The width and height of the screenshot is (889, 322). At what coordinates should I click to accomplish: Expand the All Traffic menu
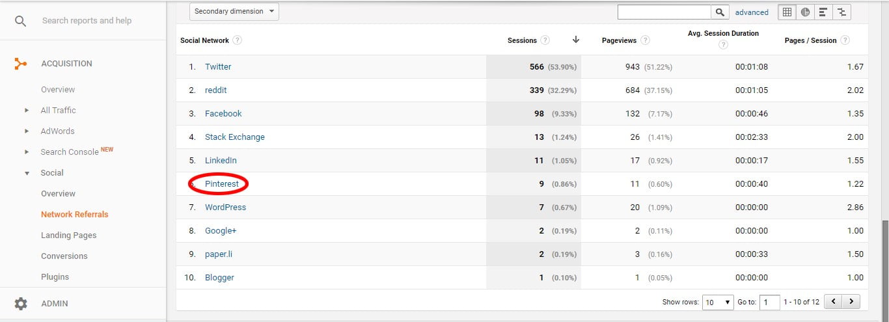click(x=27, y=111)
